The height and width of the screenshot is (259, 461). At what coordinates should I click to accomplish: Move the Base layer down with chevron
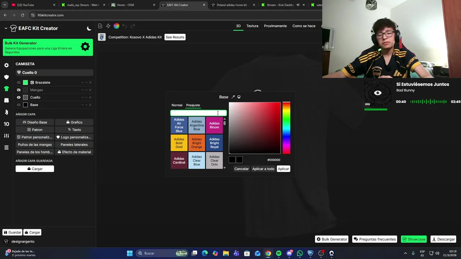82,105
